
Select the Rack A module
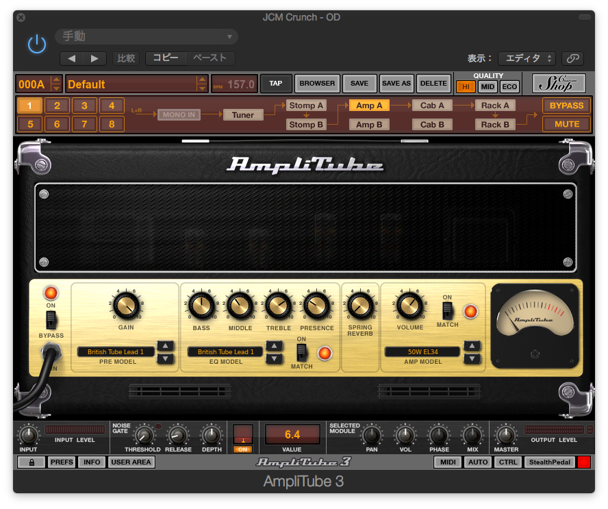[x=495, y=105]
